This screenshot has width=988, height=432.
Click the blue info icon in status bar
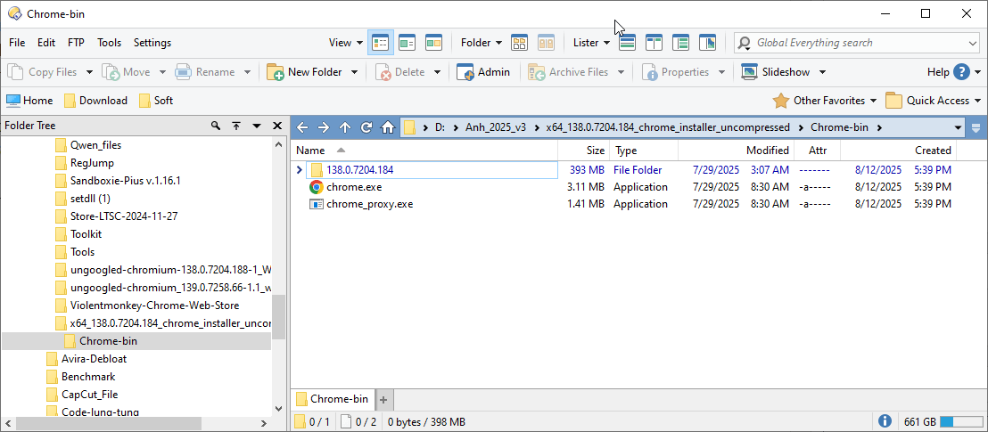point(885,420)
